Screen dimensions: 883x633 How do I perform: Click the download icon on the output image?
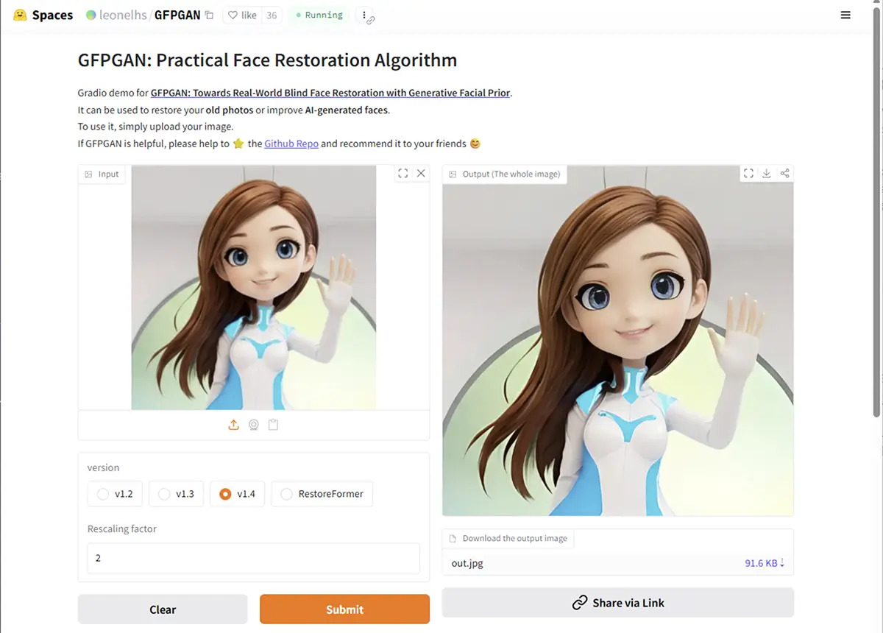coord(766,173)
